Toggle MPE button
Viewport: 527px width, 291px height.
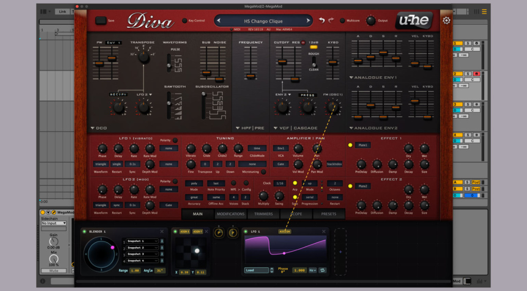pos(233,183)
